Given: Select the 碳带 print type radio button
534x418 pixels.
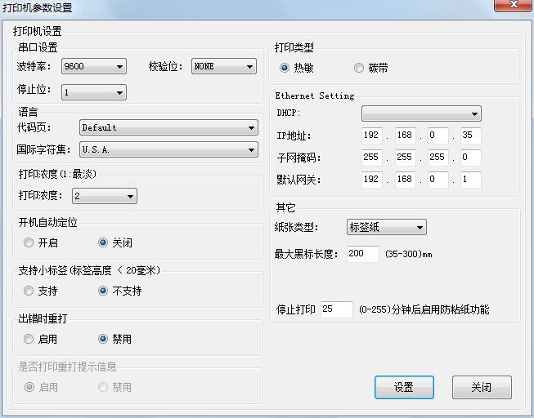Looking at the screenshot, I should pyautogui.click(x=359, y=68).
